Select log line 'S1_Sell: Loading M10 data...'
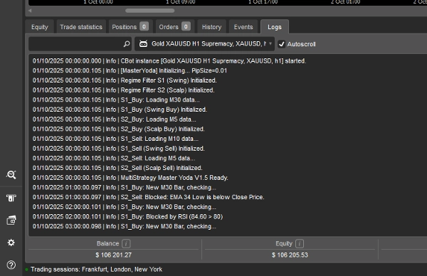The width and height of the screenshot is (427, 276). tap(115, 139)
